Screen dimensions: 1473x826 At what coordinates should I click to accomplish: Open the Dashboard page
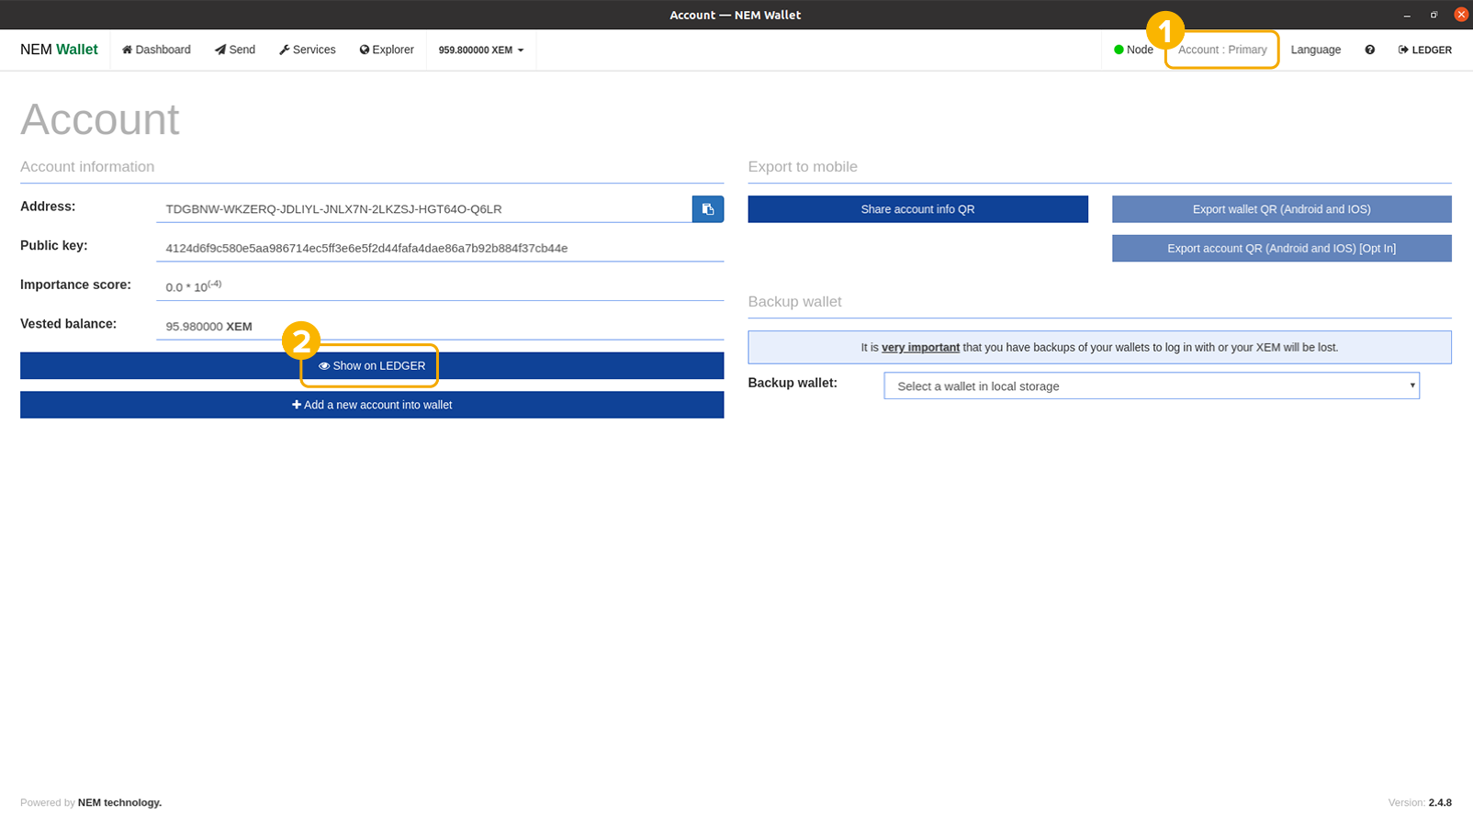(156, 50)
